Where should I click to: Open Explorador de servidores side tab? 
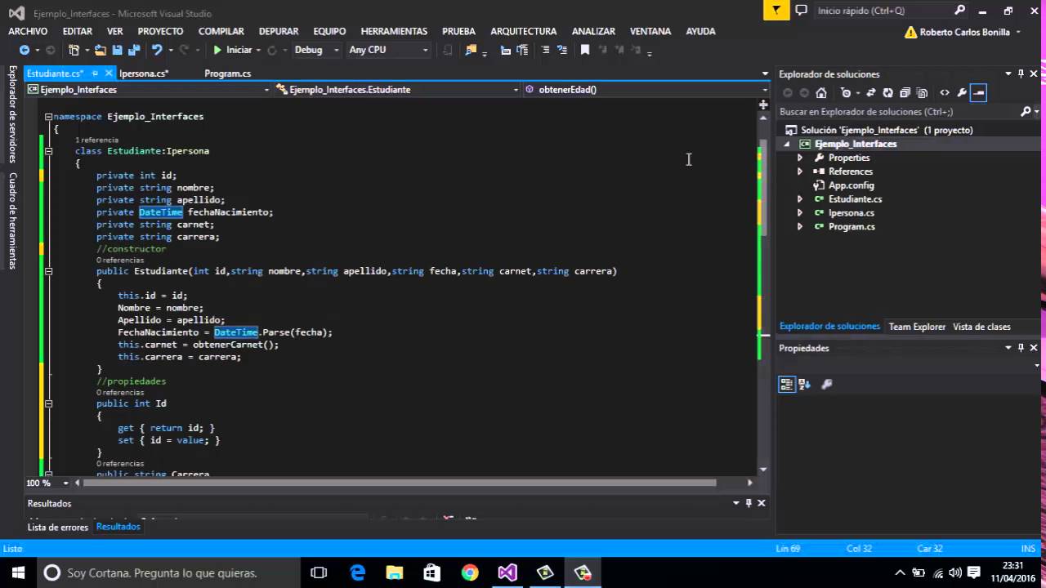tap(12, 114)
